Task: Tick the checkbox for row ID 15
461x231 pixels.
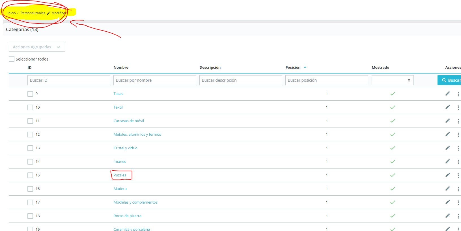Action: click(30, 175)
